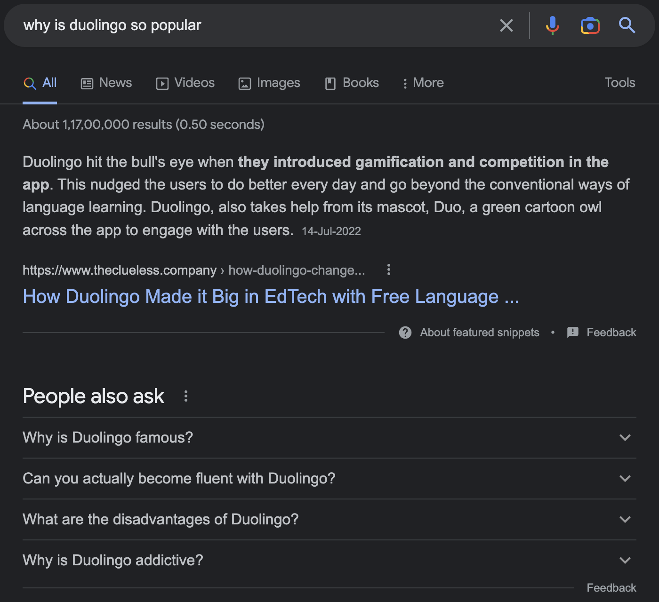The image size is (659, 602).
Task: Expand 'Can you actually become fluent with Duolingo?'
Action: (x=329, y=479)
